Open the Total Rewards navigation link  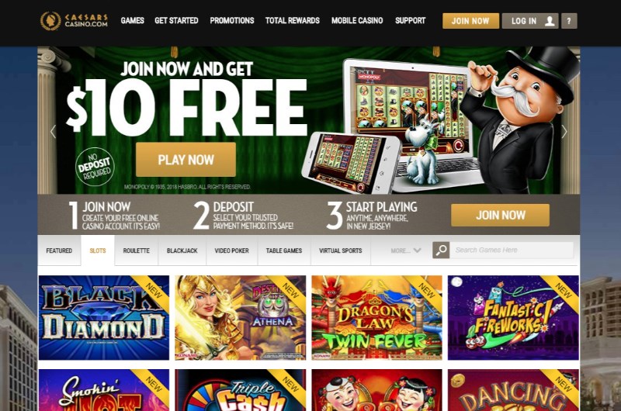[293, 21]
